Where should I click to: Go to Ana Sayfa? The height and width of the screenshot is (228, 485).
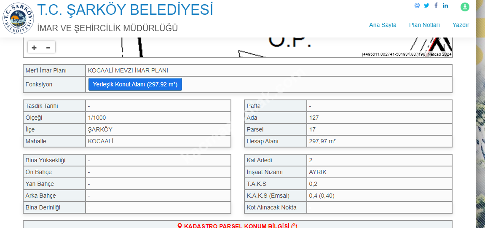[x=383, y=25]
